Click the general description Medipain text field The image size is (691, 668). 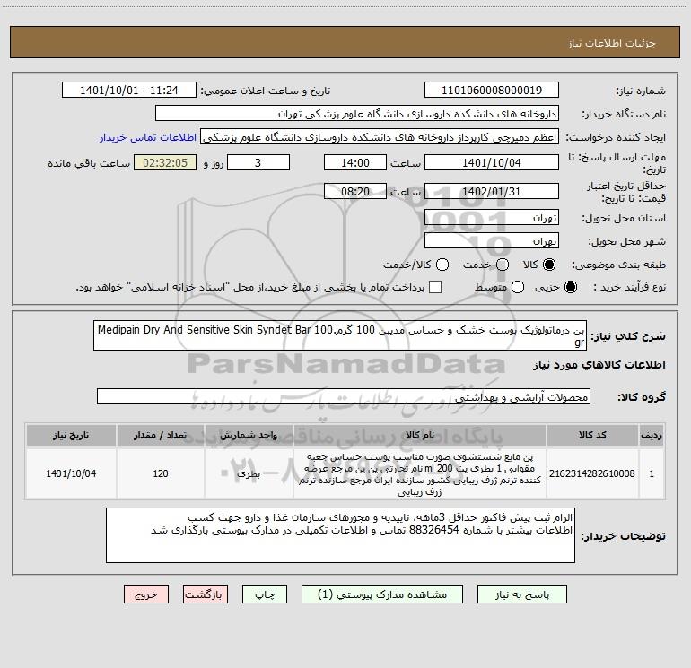(x=340, y=335)
